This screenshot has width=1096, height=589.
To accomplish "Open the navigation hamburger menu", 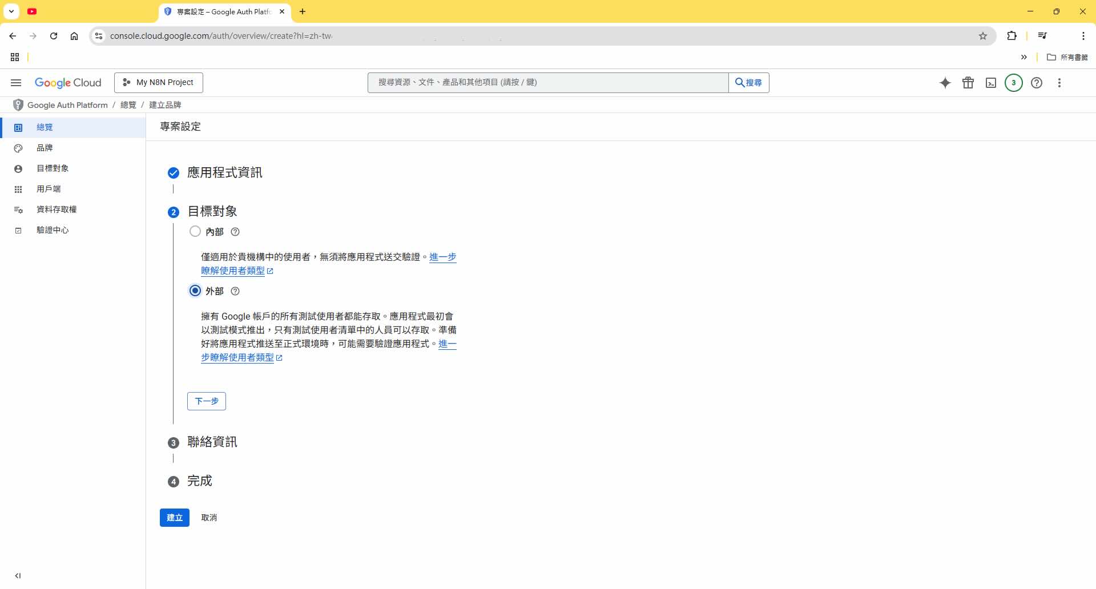I will click(x=15, y=83).
